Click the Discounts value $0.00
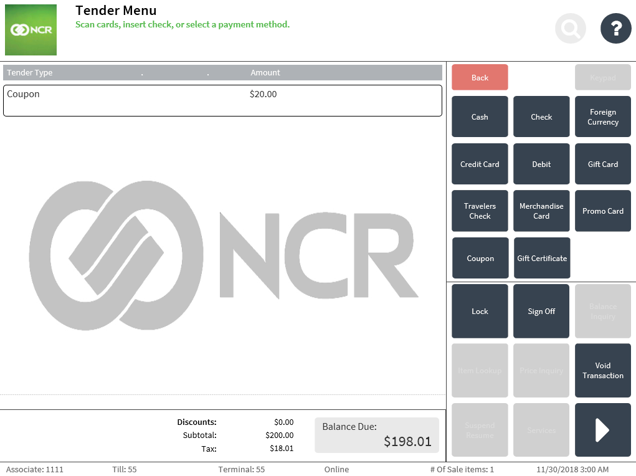The height and width of the screenshot is (476, 636). pyautogui.click(x=284, y=422)
